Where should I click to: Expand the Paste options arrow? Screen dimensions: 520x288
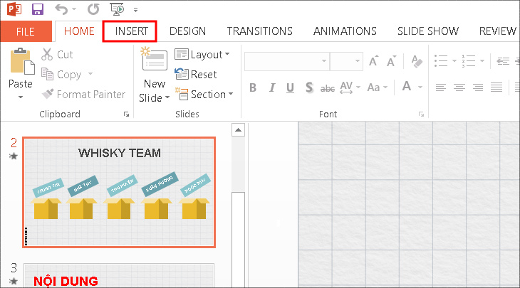tap(21, 97)
